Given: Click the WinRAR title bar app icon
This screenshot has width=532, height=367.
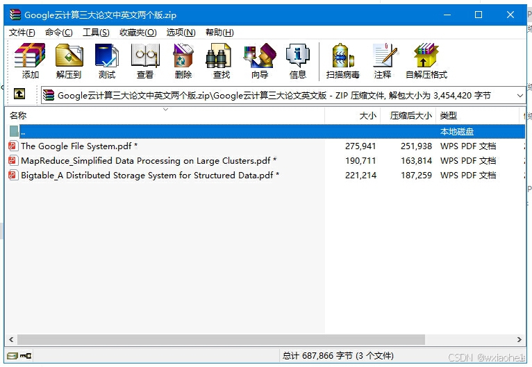Looking at the screenshot, I should (x=15, y=15).
